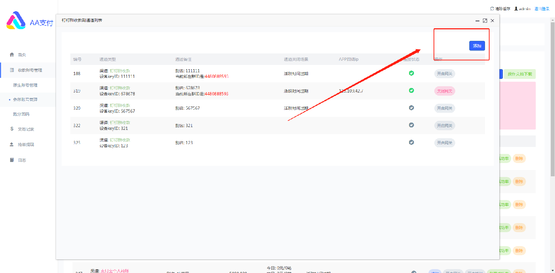Screen dimensions: 555x273
Task: Click the 收款账号管理 list icon
Action: 12,70
